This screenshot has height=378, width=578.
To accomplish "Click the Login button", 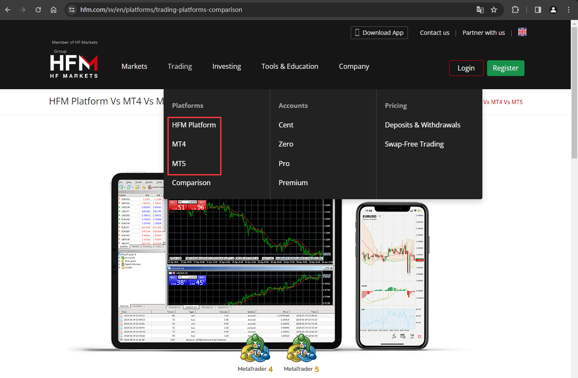I will point(466,68).
